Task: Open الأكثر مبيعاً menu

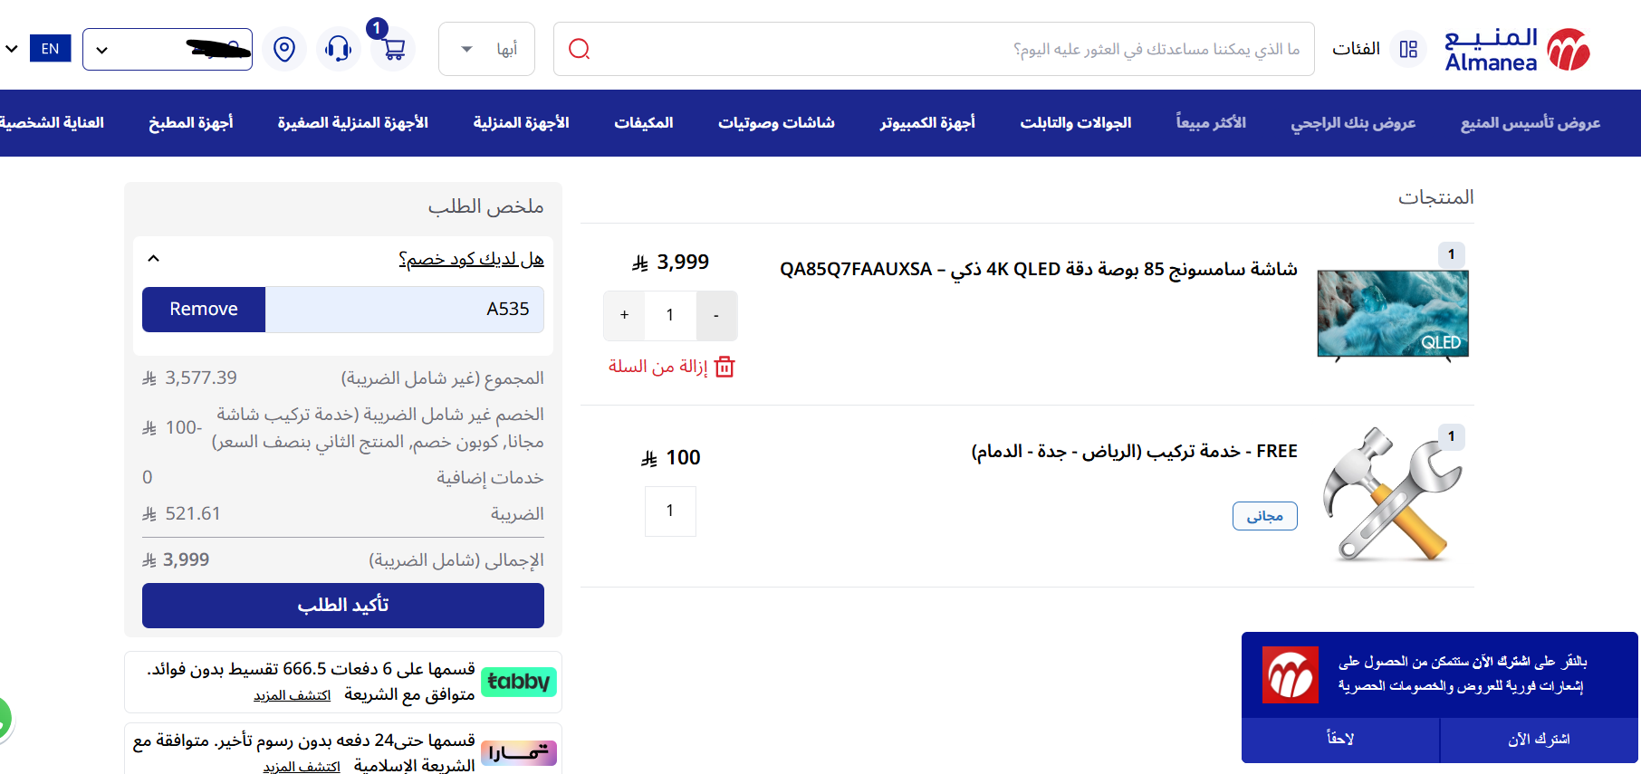Action: pos(1211,122)
